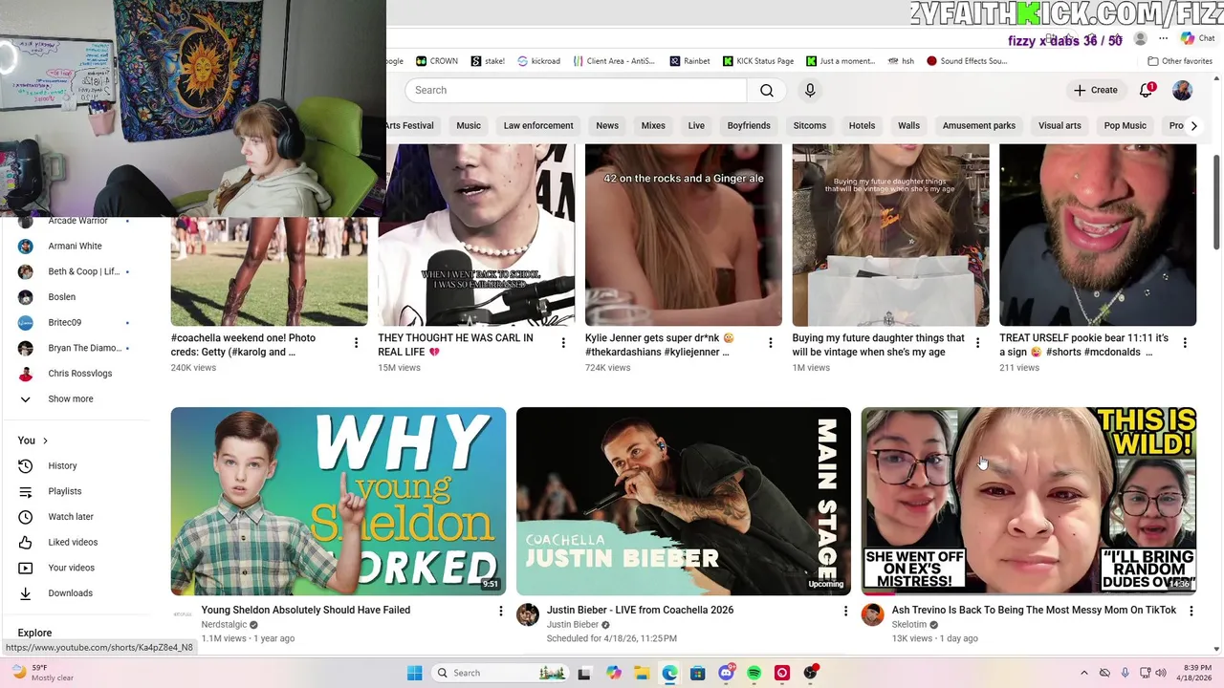
Task: Open Downloads in the sidebar
Action: [x=70, y=593]
